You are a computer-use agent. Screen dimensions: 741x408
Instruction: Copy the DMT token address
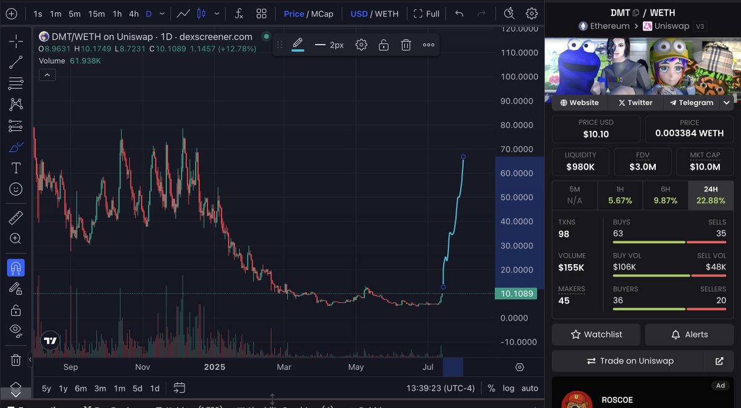point(636,13)
